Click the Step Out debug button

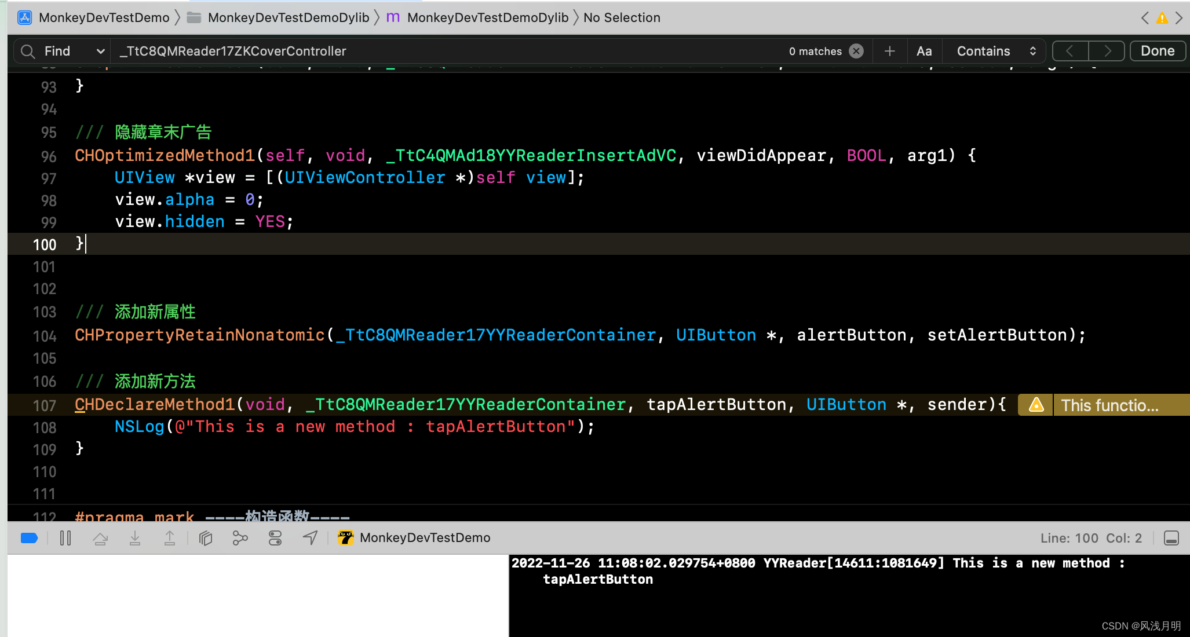tap(170, 538)
